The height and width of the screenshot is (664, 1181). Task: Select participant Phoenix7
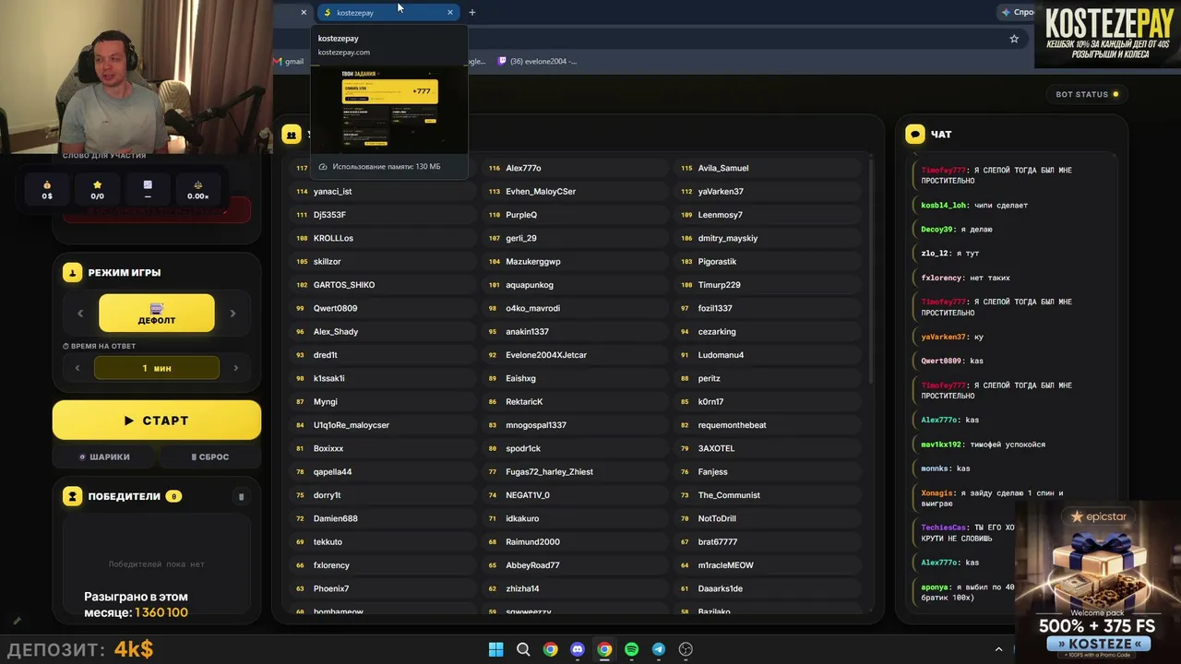(382, 588)
